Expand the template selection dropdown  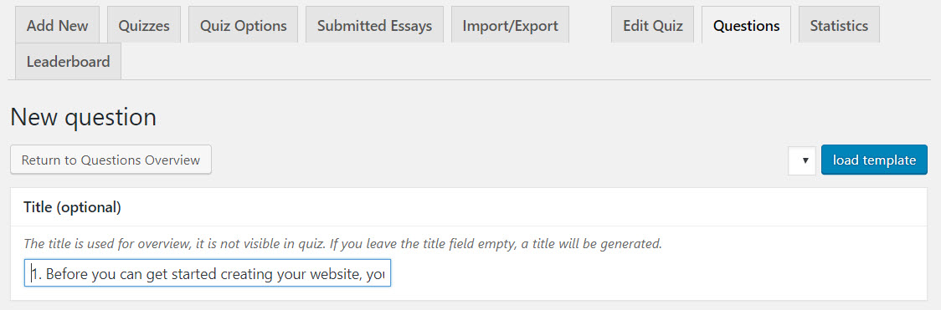pos(802,160)
